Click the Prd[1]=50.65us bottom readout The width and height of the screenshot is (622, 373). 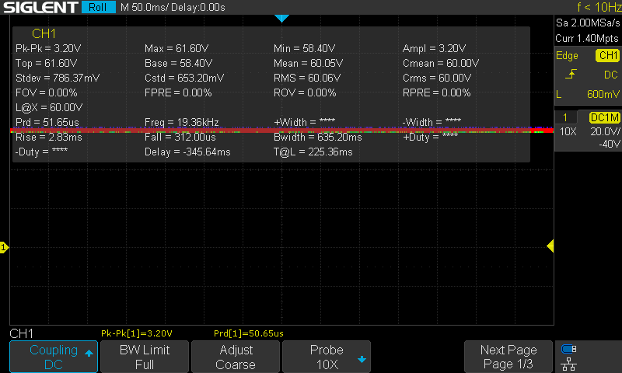248,333
